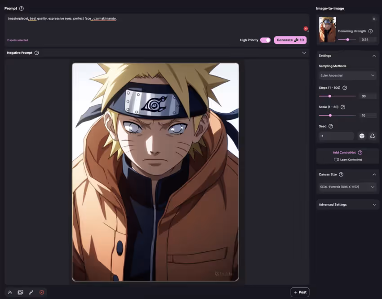Select the image gallery icon in bottom toolbar
382x299 pixels.
click(20, 292)
